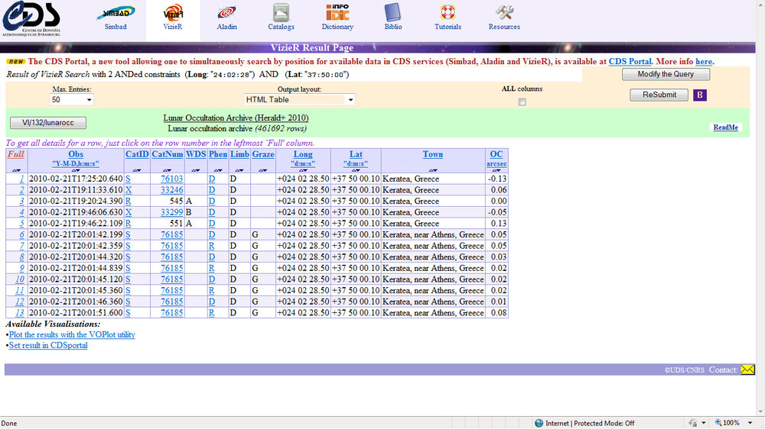Click the yellow Contact envelope icon
The width and height of the screenshot is (765, 429).
point(747,369)
